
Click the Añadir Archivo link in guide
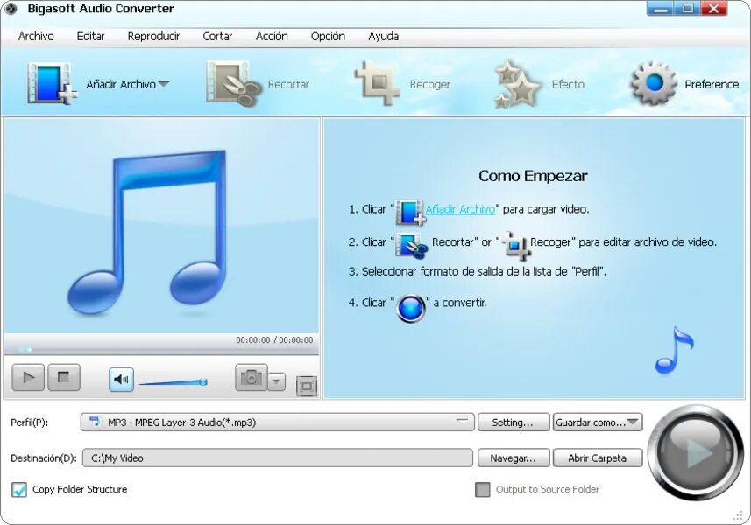460,209
